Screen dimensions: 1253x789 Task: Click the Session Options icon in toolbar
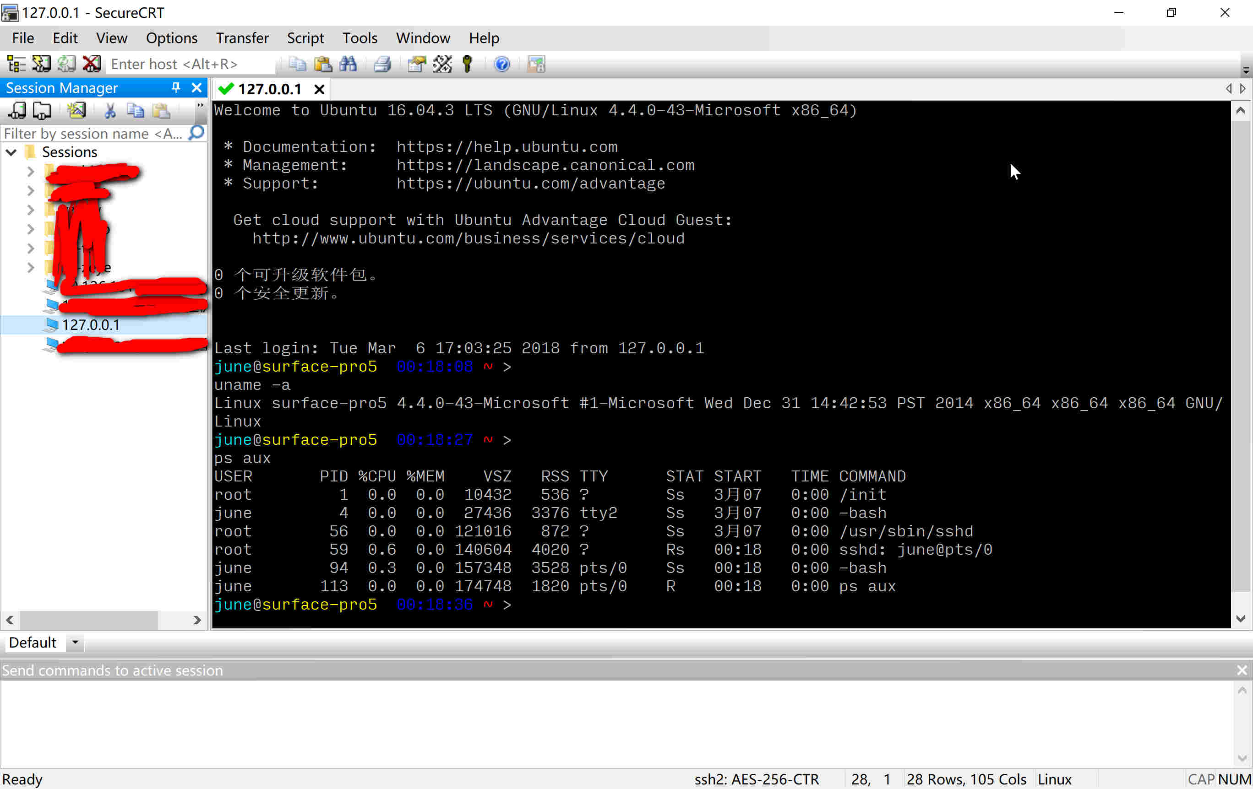(415, 64)
